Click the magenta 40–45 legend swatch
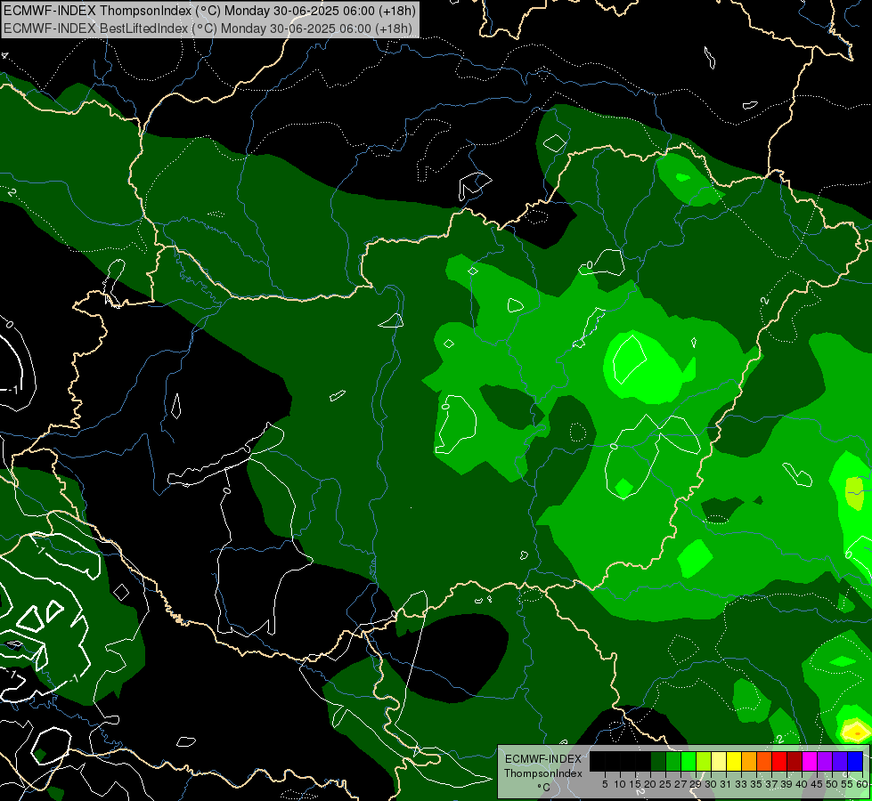 coord(810,761)
